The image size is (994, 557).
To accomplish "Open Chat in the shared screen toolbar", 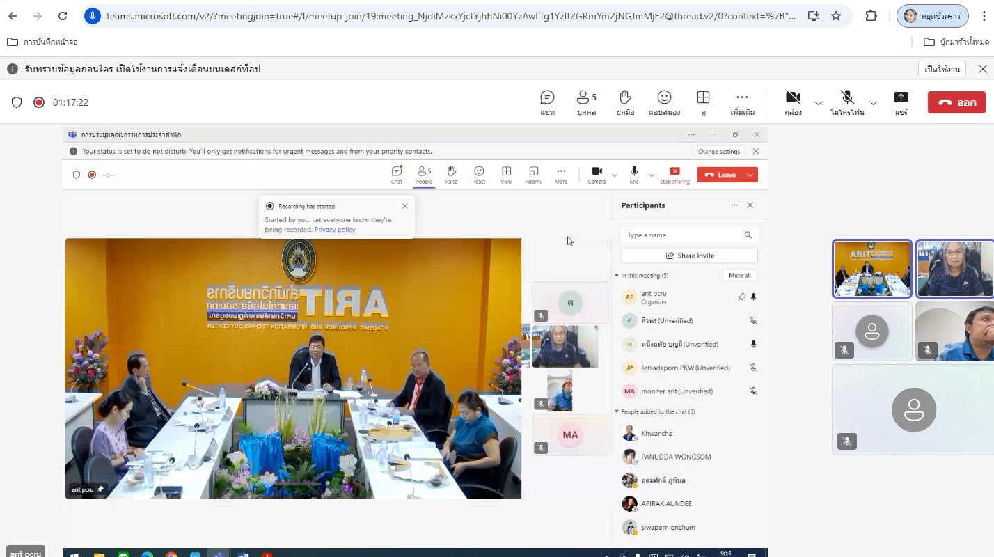I will click(396, 175).
